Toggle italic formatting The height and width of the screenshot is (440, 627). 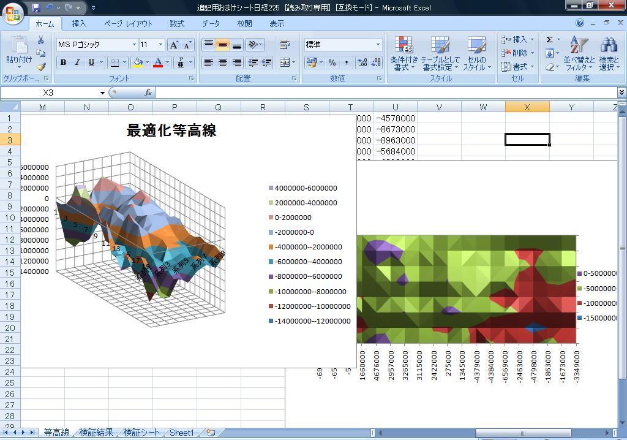tap(77, 63)
